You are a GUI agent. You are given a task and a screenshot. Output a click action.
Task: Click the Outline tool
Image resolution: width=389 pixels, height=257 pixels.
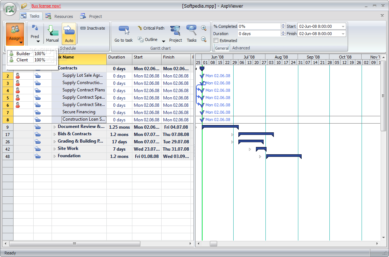pyautogui.click(x=148, y=39)
